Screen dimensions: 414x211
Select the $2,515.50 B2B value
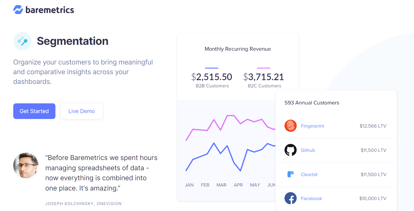pyautogui.click(x=212, y=77)
